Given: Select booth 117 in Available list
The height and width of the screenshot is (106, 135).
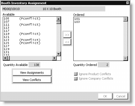Looking at the screenshot, I should 30,31.
